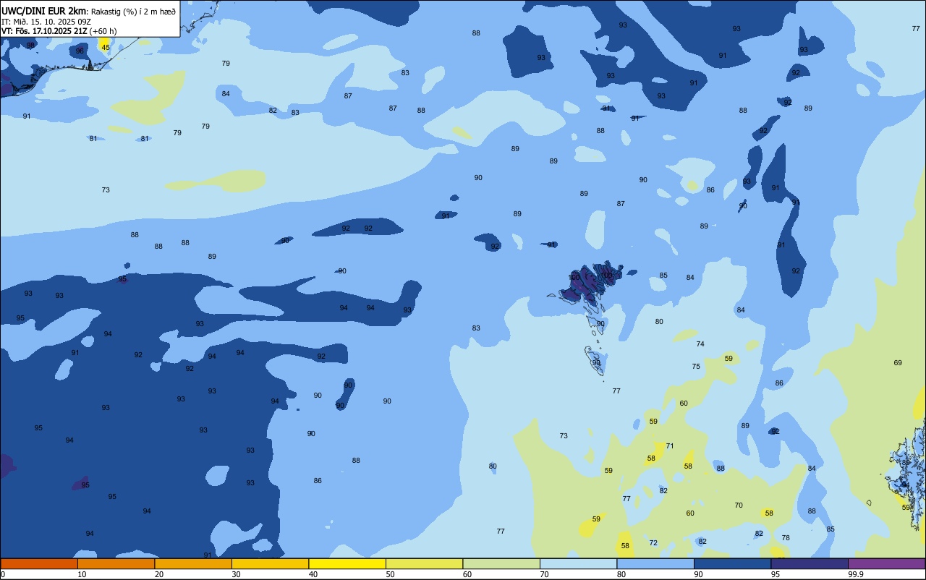The image size is (926, 580).
Task: Click the '(+60 h)' forecast offset text
Action: pyautogui.click(x=103, y=31)
